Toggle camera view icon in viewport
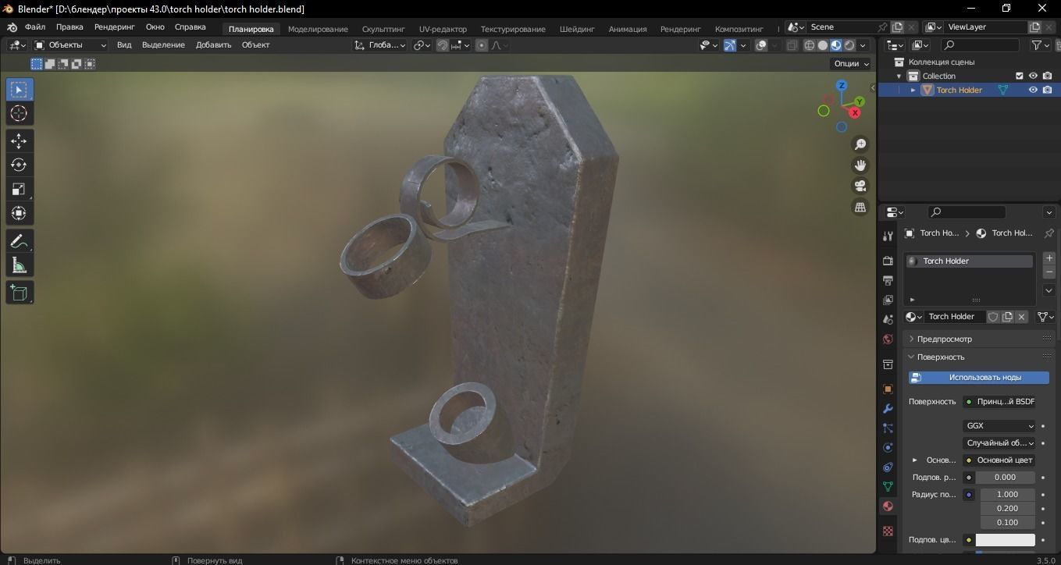This screenshot has height=565, width=1061. click(860, 186)
